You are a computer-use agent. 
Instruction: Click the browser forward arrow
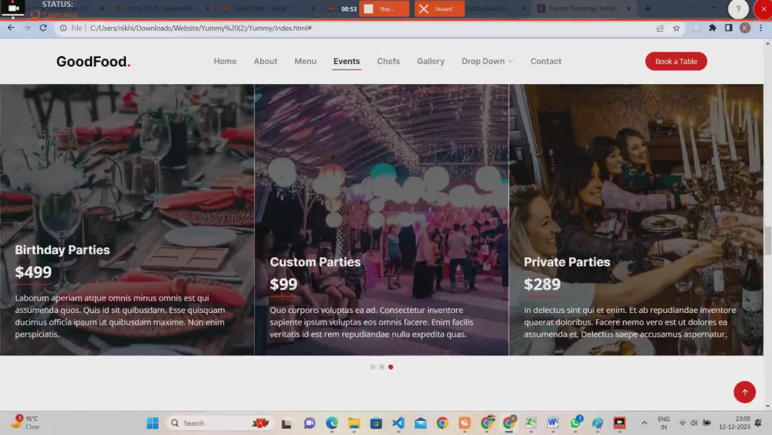pyautogui.click(x=27, y=28)
